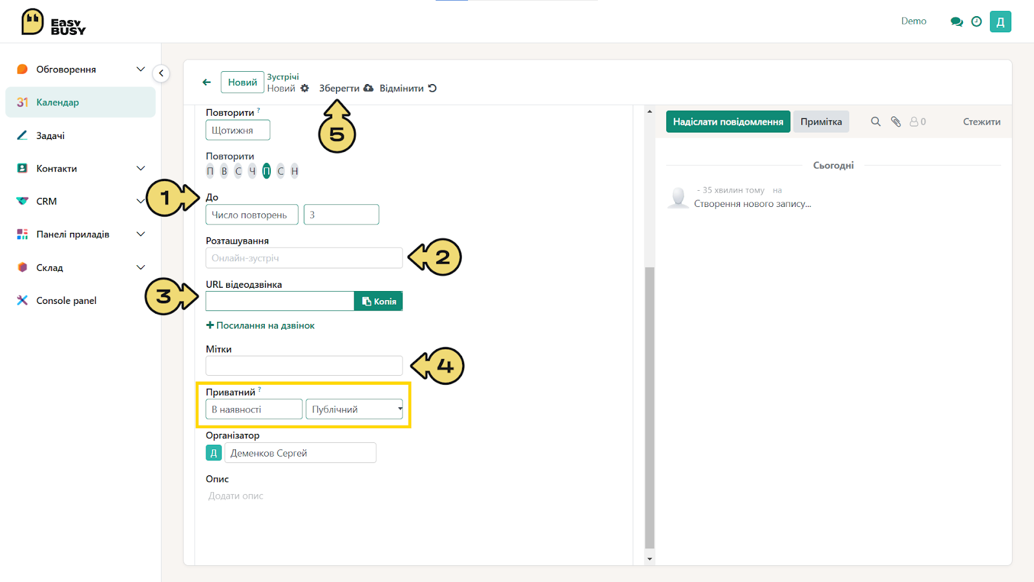
Task: Click the Склад sidebar icon
Action: 22,267
